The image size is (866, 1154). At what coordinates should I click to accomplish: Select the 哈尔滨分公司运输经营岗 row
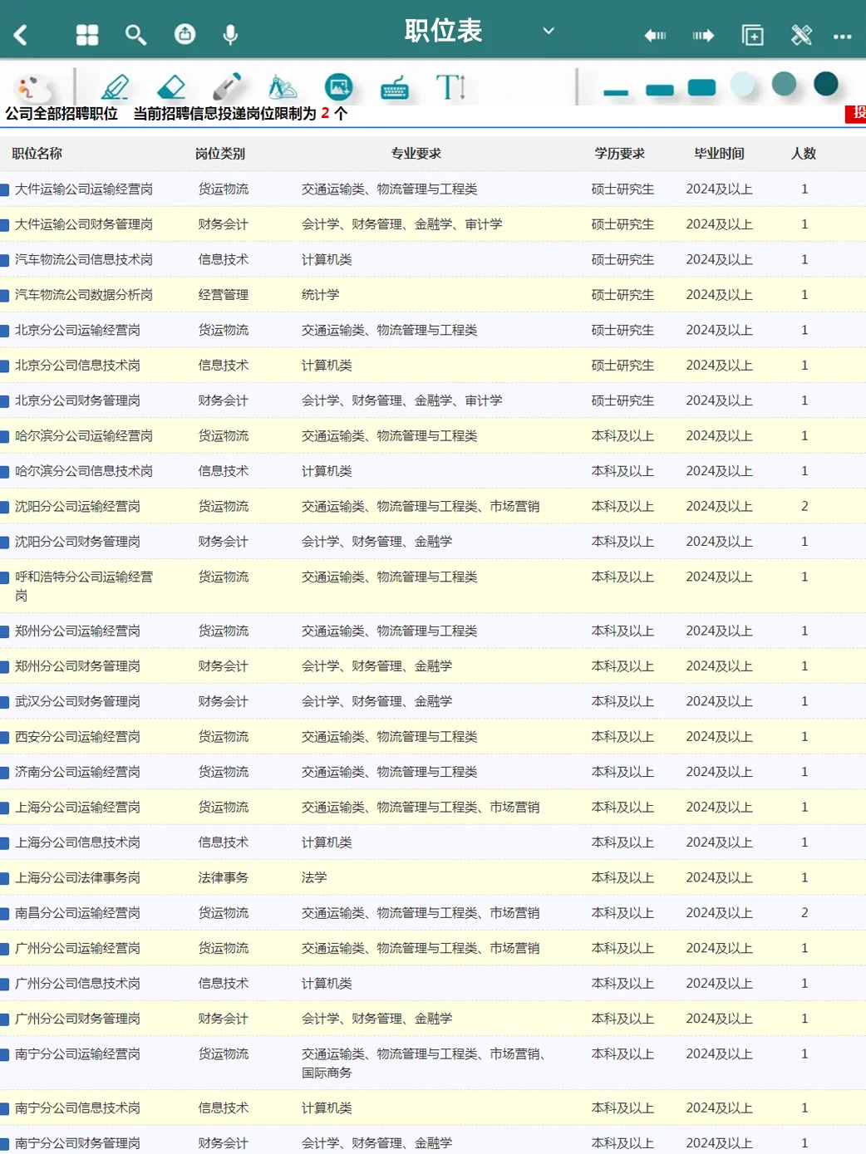pyautogui.click(x=433, y=436)
